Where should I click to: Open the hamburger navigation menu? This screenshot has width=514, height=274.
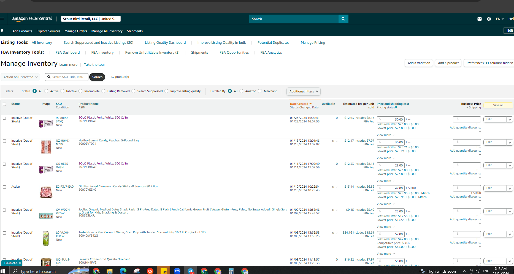pos(2,19)
